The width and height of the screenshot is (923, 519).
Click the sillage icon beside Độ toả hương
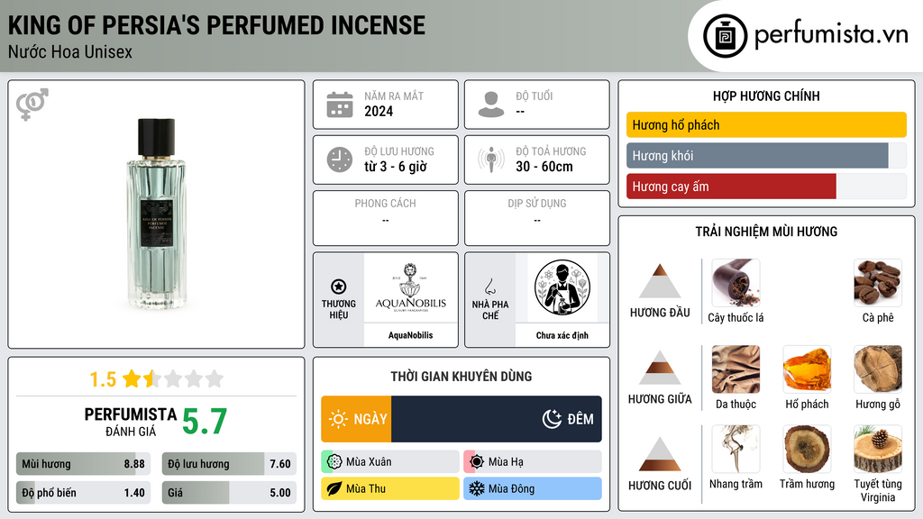pyautogui.click(x=491, y=159)
